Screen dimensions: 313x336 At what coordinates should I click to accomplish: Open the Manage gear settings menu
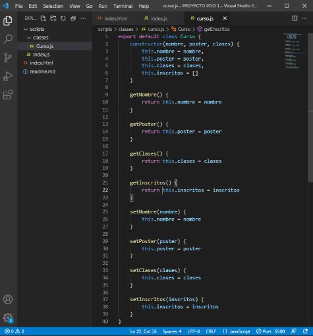(x=8, y=318)
